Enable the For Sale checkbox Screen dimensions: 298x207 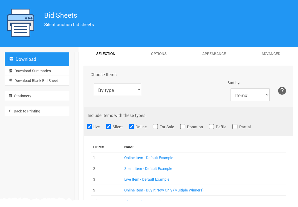coord(155,127)
